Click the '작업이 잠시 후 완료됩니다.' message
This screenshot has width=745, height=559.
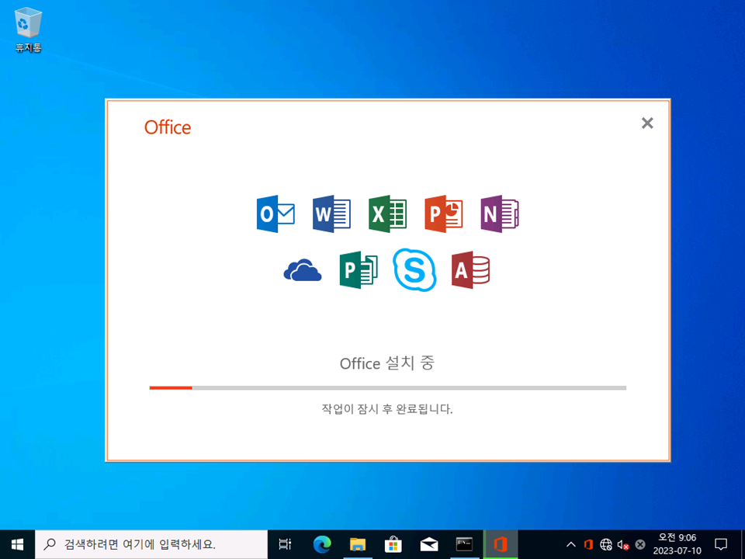click(387, 409)
